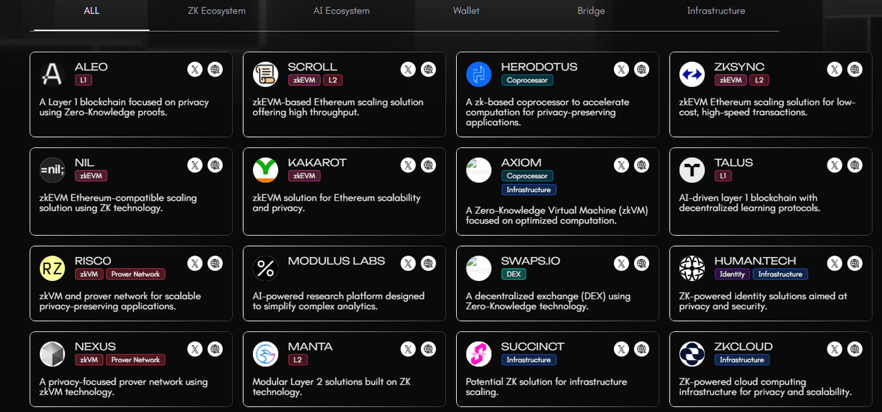Open Aleo's X (Twitter) profile icon
Viewport: 882px width, 412px height.
click(x=195, y=70)
